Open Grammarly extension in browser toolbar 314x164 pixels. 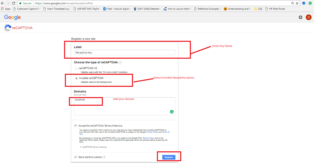click(310, 3)
